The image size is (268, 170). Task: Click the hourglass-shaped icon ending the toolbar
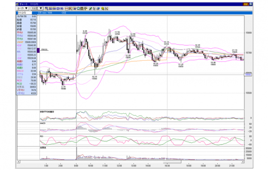tap(107, 9)
